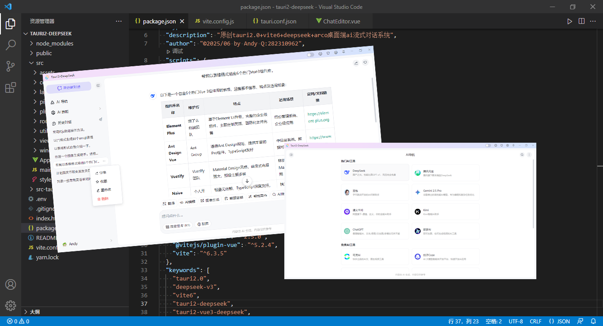Click the AI编程 quick action chip
Image resolution: width=603 pixels, height=326 pixels.
click(188, 202)
